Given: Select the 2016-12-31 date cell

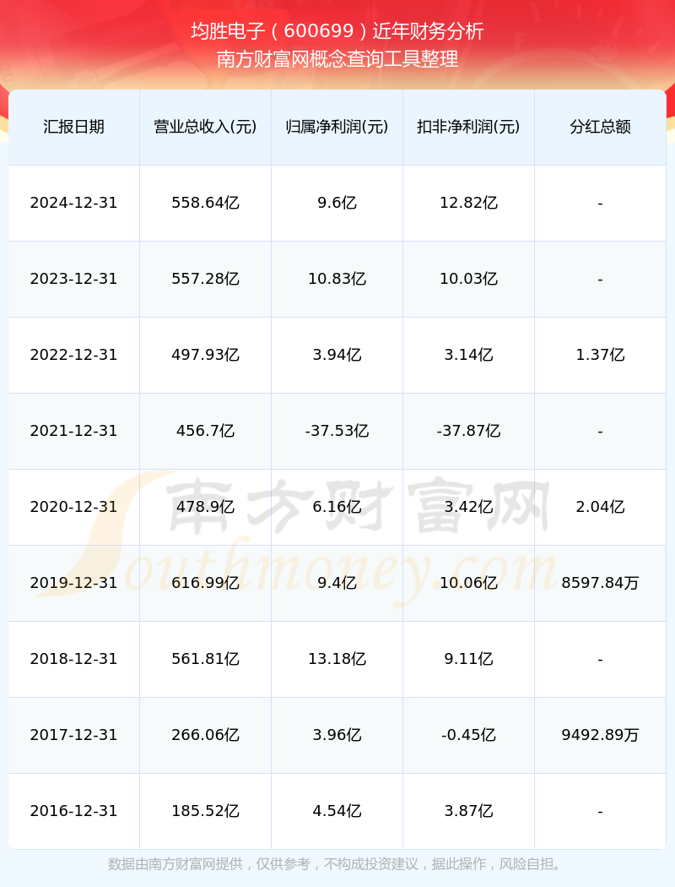Looking at the screenshot, I should (74, 811).
